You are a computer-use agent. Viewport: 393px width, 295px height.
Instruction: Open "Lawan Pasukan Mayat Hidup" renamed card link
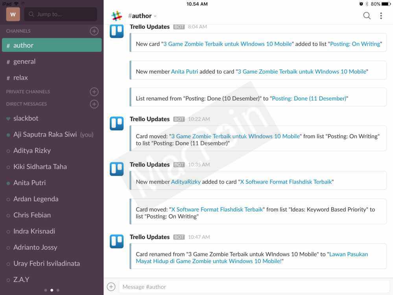252,258
